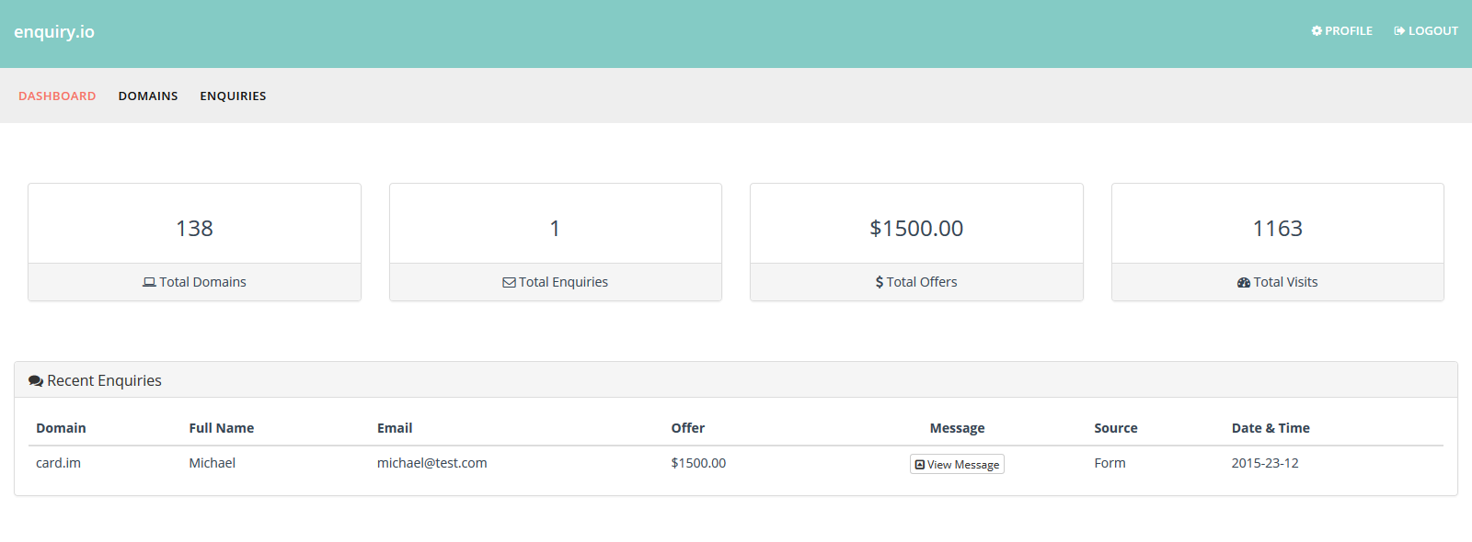
Task: Click the gear icon beside Profile
Action: tap(1317, 31)
